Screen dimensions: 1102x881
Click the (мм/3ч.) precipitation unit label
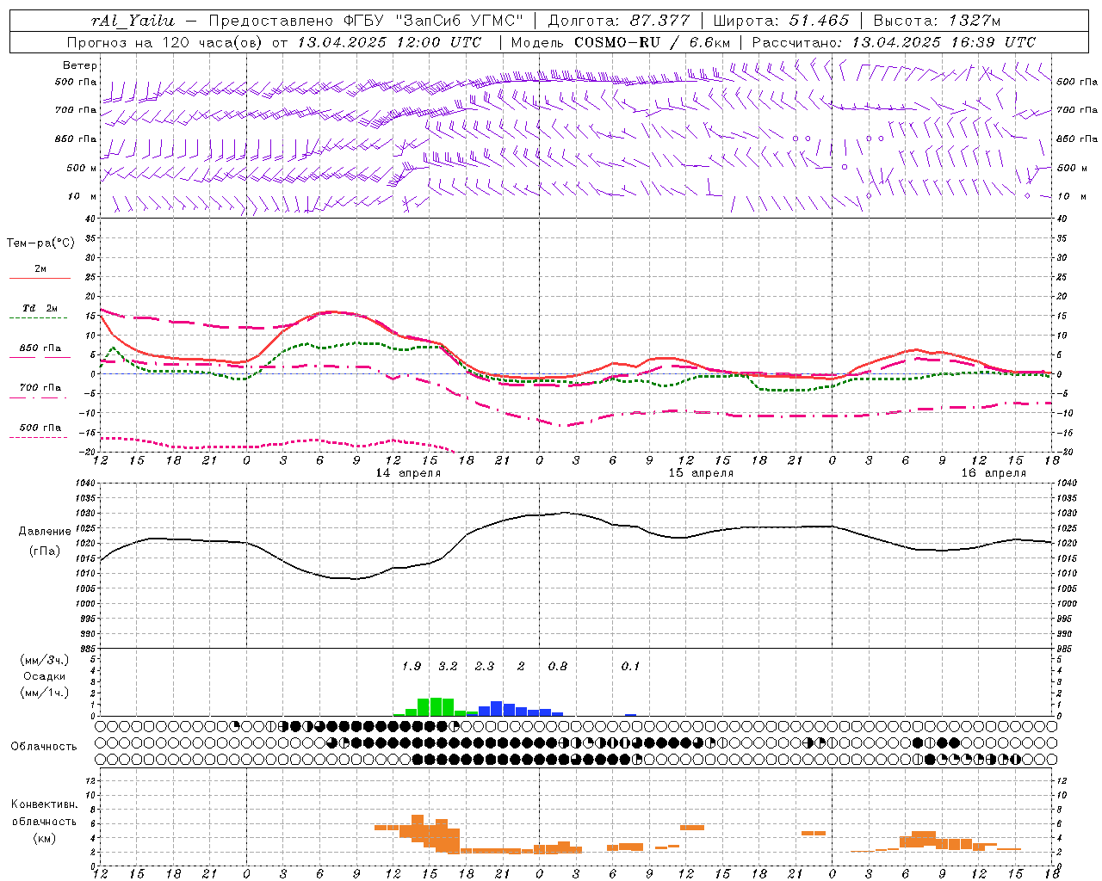coord(45,660)
